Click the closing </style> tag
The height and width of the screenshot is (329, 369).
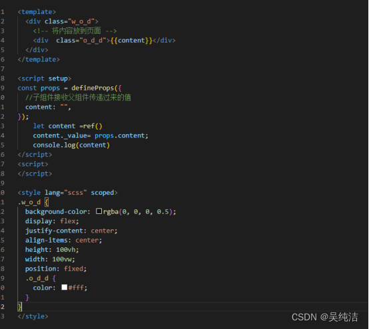pos(33,316)
